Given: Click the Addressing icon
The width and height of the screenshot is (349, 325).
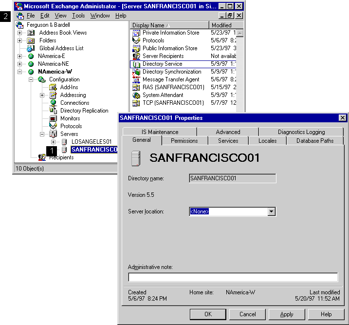Looking at the screenshot, I should (53, 95).
